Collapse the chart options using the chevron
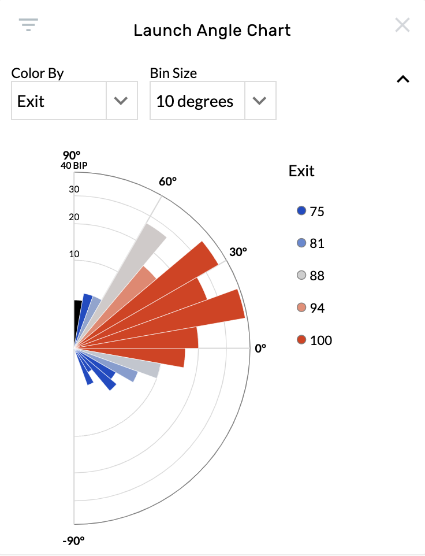425x556 pixels. pyautogui.click(x=403, y=79)
